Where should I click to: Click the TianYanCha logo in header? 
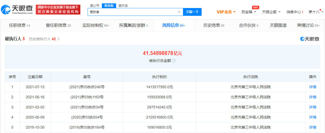click(x=17, y=10)
